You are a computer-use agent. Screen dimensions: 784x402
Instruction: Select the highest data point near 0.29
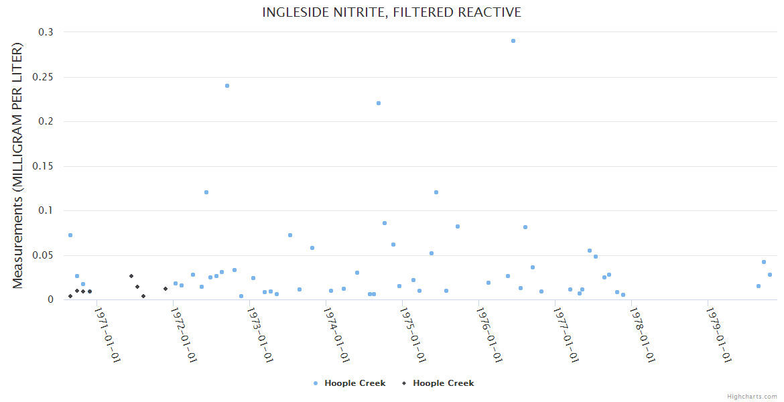pyautogui.click(x=513, y=41)
